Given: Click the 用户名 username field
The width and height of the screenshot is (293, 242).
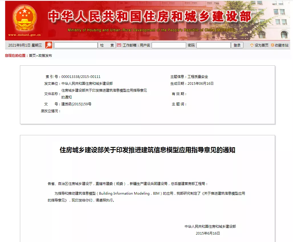Looking at the screenshot, I should (x=169, y=45).
